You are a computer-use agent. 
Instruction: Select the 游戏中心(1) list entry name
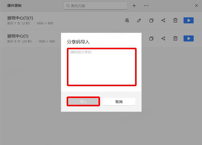click(18, 36)
